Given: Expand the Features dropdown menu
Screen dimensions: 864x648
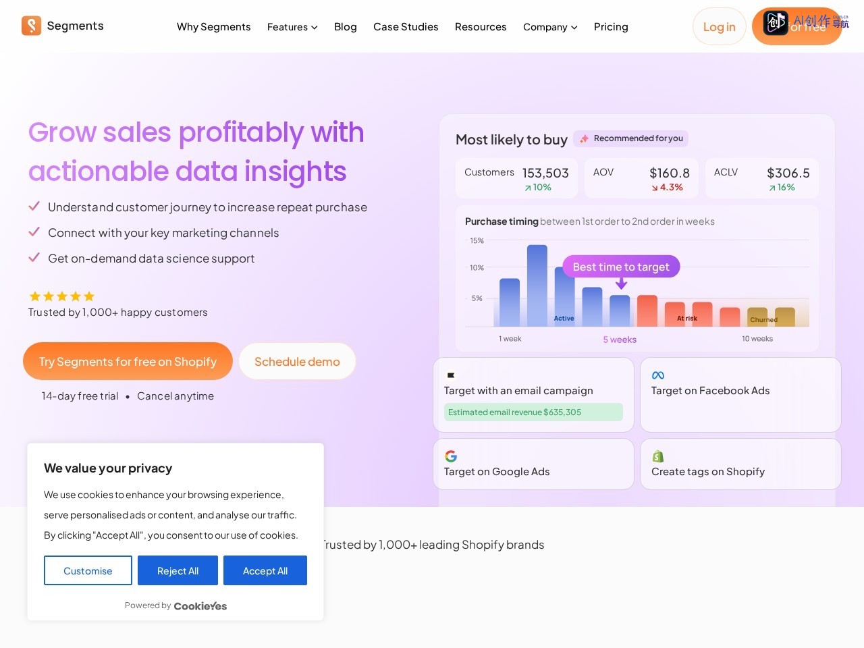Looking at the screenshot, I should [x=292, y=27].
